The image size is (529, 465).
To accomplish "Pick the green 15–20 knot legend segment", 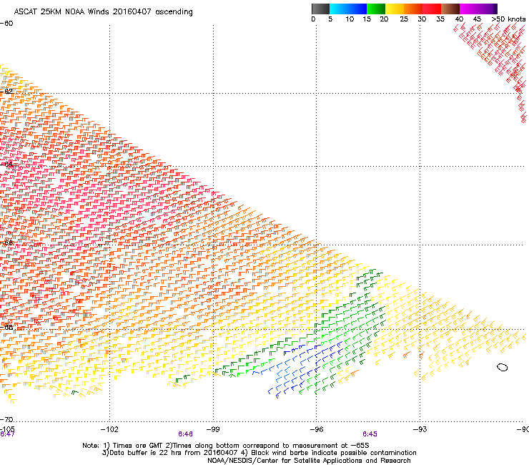I will tap(376, 9).
